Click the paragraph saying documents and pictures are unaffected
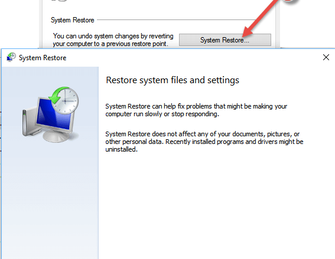Screen dimensions: 335x259 [x=204, y=142]
